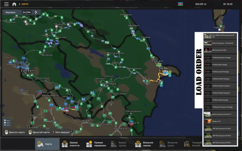Image resolution: width=242 pixels, height=151 pixels.
Task: Click M-1 road sign left of Хачмаз
Action: (138, 38)
